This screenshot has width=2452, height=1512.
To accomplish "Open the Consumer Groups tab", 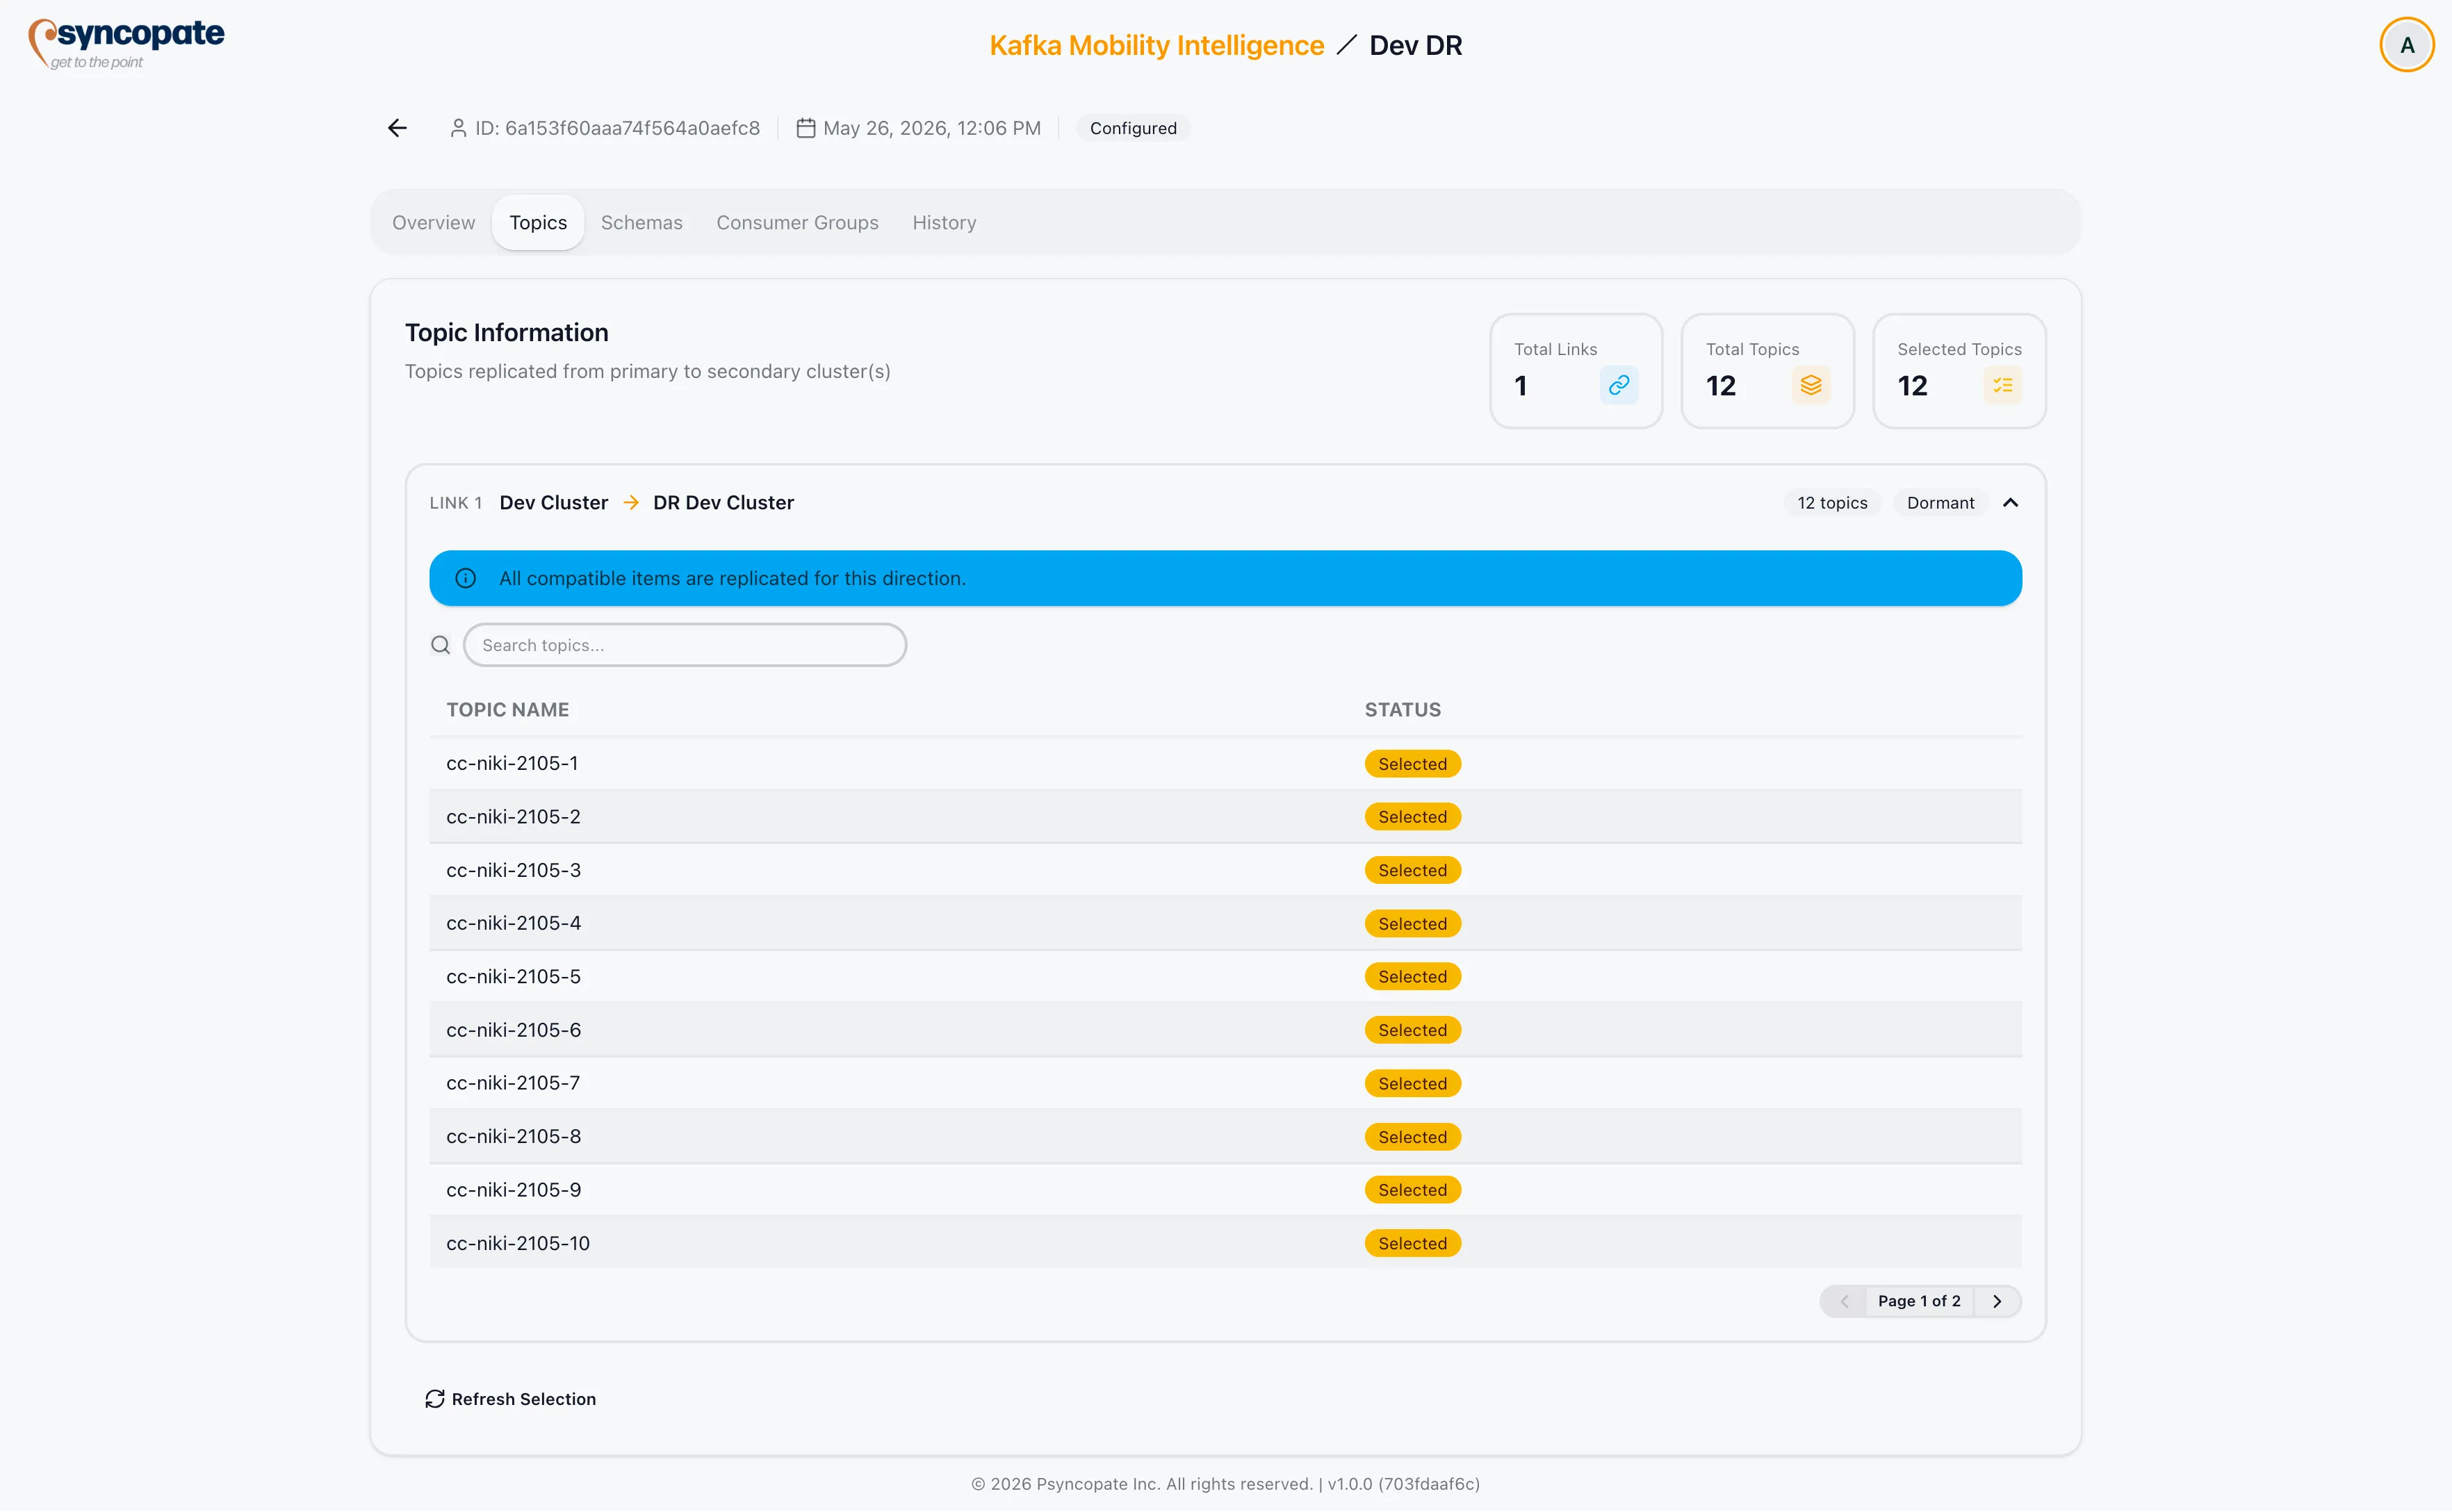I will click(x=797, y=222).
